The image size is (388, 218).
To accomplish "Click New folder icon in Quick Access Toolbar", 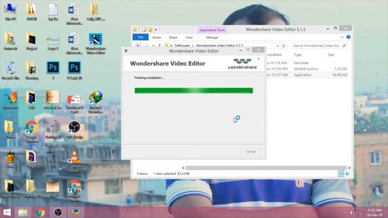I will point(150,30).
